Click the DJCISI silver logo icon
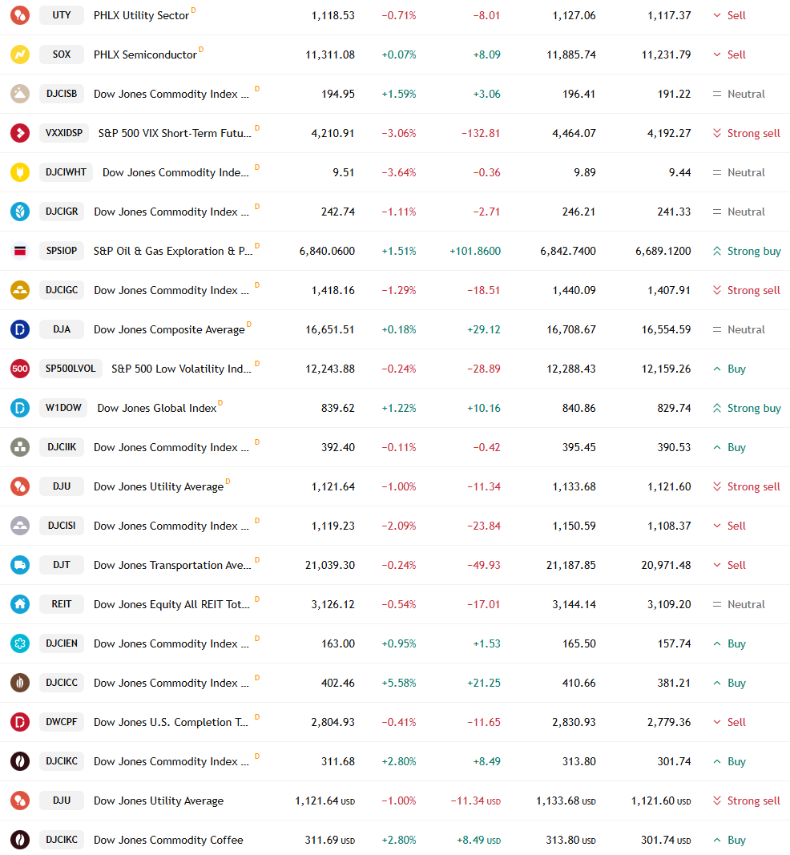 (20, 526)
